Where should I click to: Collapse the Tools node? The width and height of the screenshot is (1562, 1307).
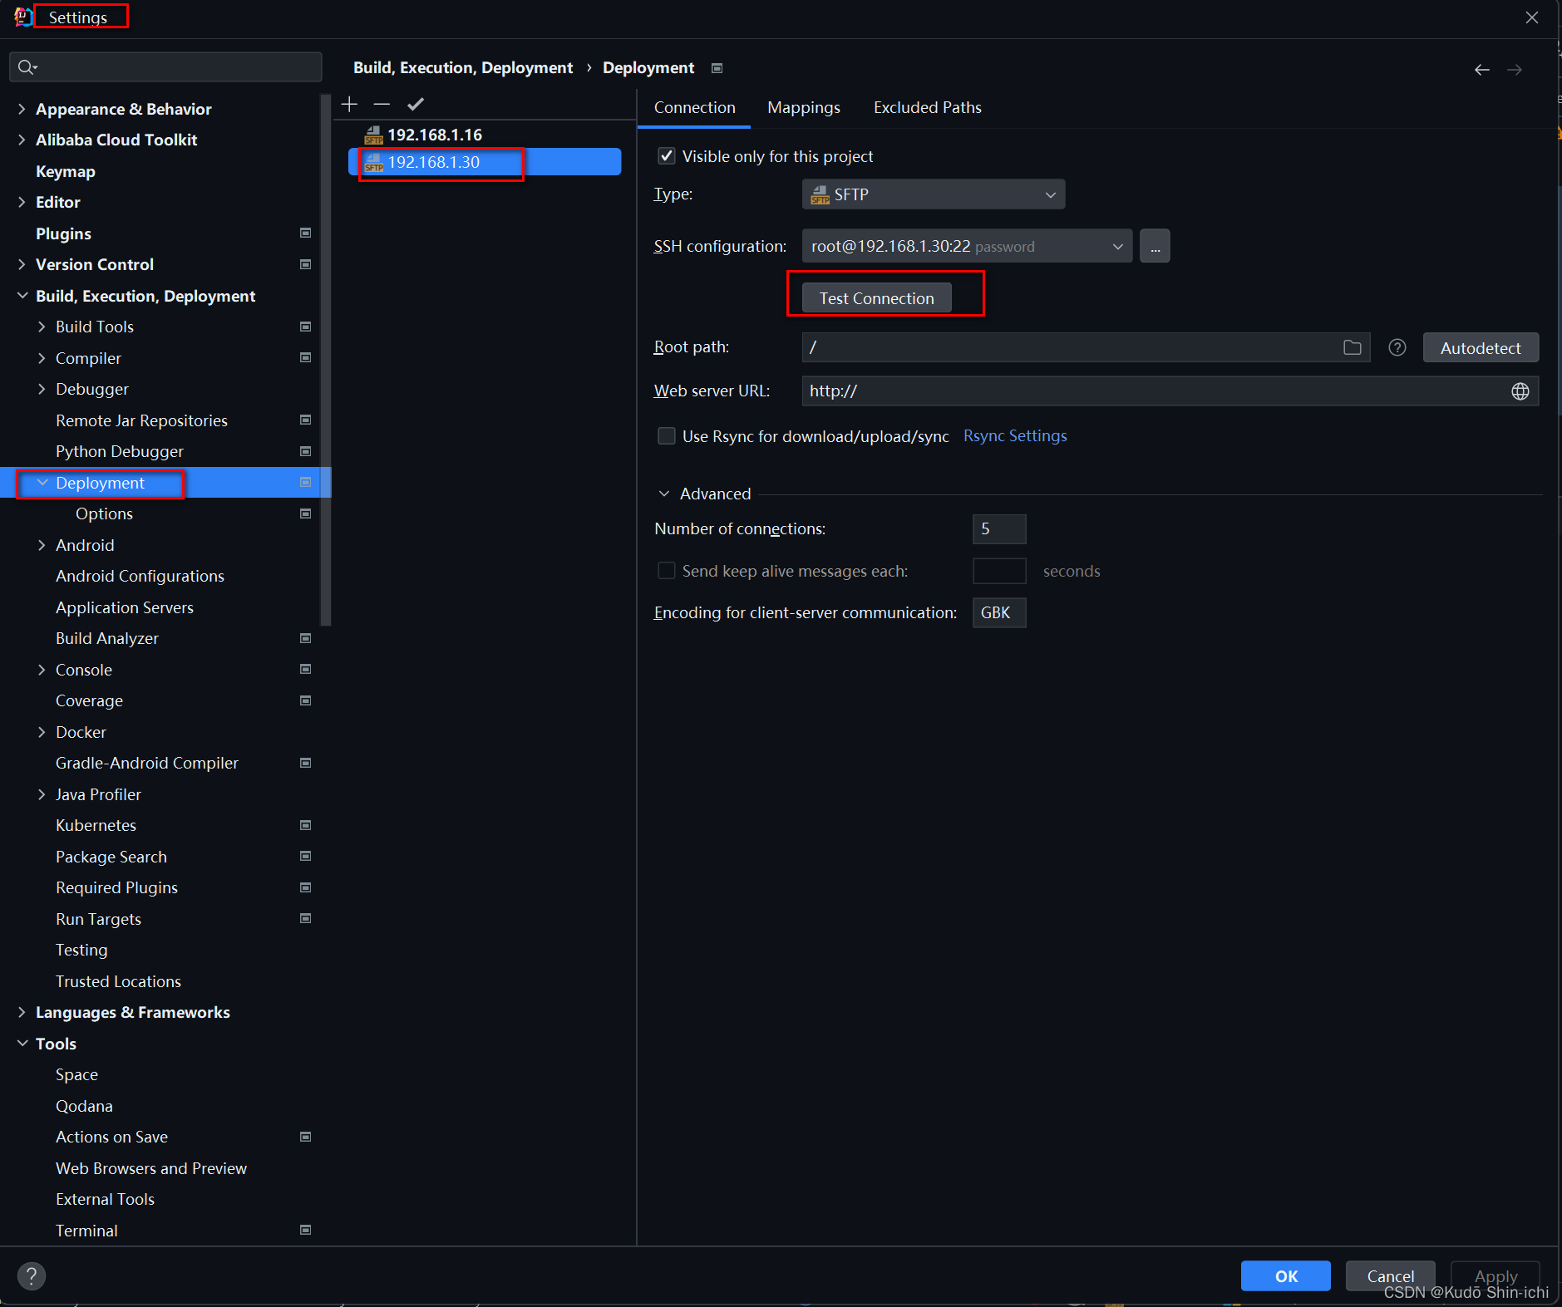tap(22, 1044)
